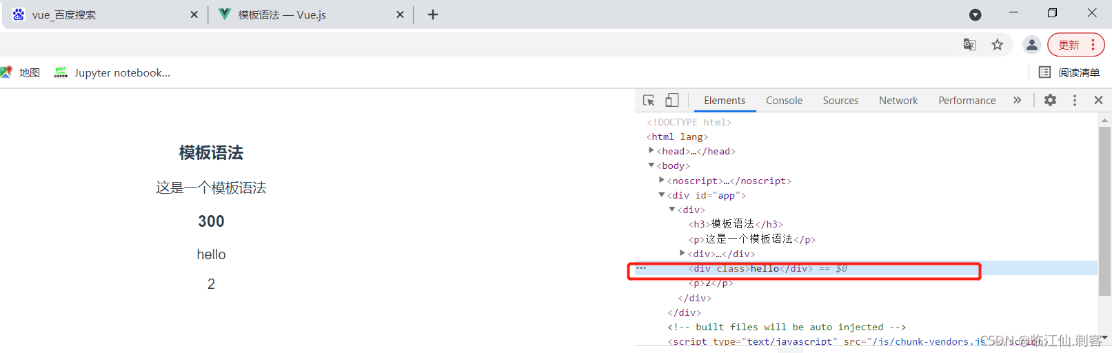Close the 模板语法 — Vue.js tab
1112x353 pixels.
pos(400,14)
